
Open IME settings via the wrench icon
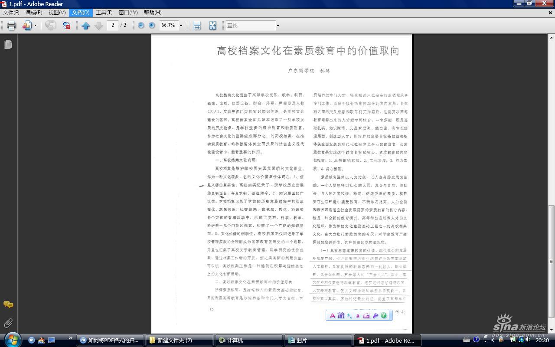click(x=375, y=316)
